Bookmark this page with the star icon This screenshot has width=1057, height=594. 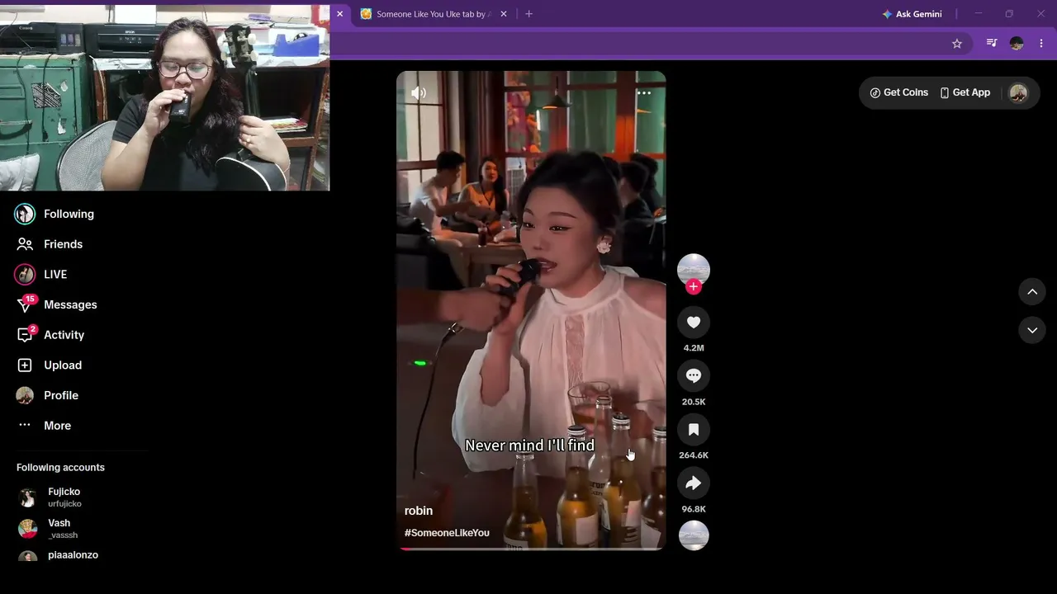(957, 44)
